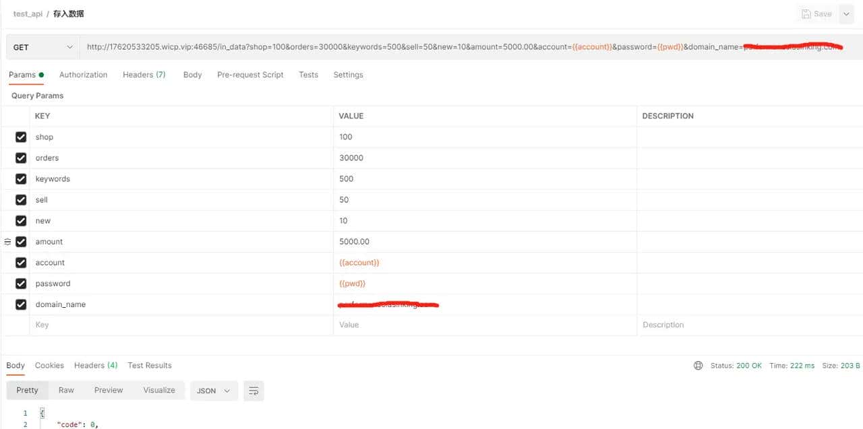Expand the JSON format dropdown
This screenshot has width=863, height=429.
pos(214,391)
